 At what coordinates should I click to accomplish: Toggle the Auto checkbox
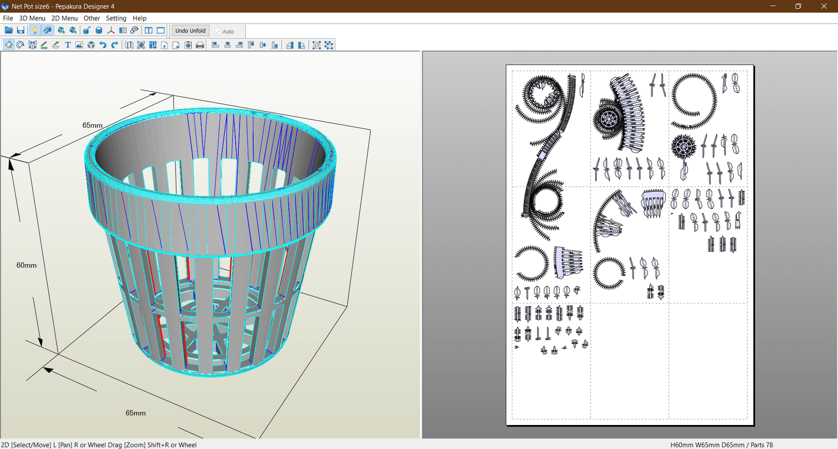tap(218, 32)
